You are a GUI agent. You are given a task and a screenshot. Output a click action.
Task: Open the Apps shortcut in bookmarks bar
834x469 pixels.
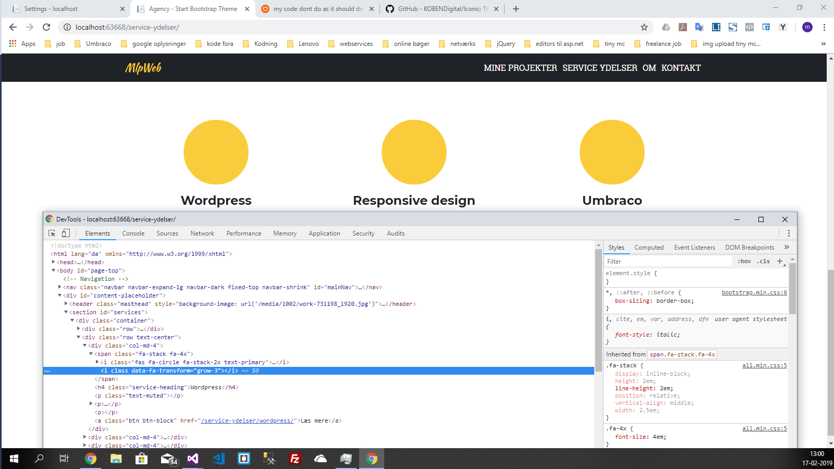pos(22,44)
